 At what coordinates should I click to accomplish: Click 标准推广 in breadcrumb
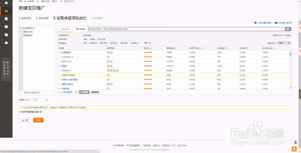31,1
